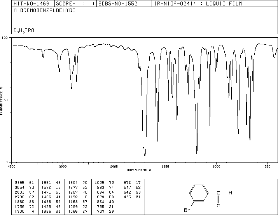Viewport: 278px width, 215px height.
Task: Click the 2000 x-axis tick label
Action: coord(114,166)
